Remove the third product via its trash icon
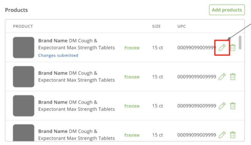The image size is (251, 145). (x=233, y=106)
